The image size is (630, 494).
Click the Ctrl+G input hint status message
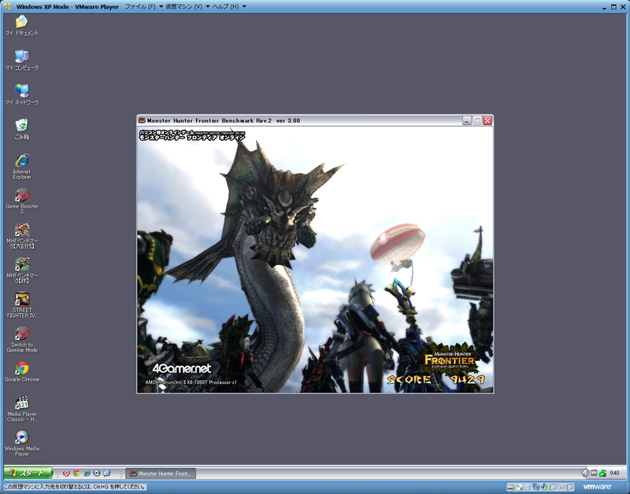(74, 487)
